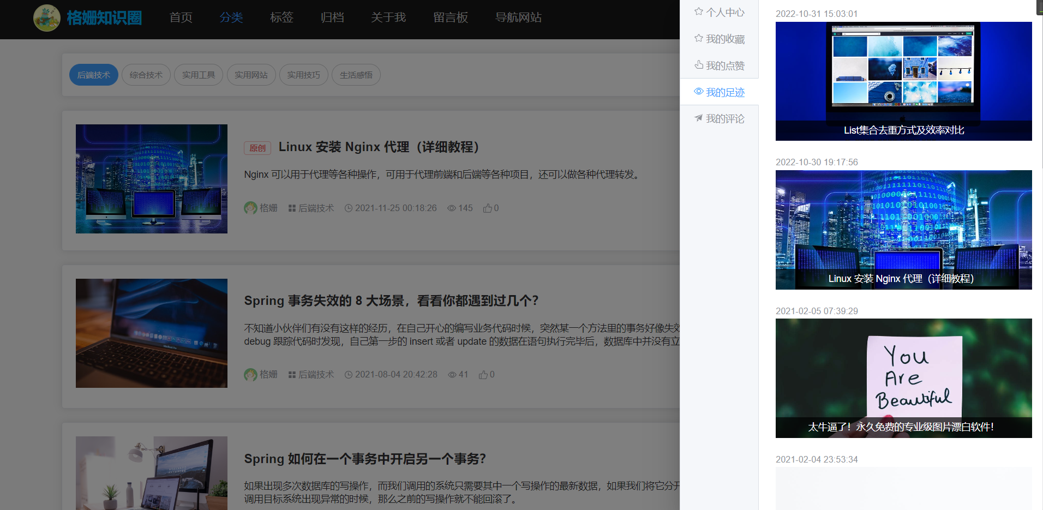Open the 分类 navigation menu item
Viewport: 1043px width, 510px height.
point(231,17)
